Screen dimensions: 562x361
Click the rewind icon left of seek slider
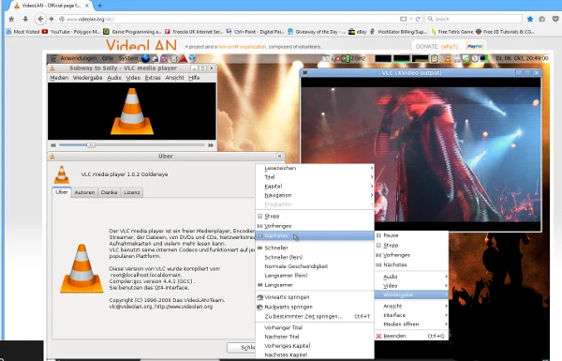(x=53, y=145)
